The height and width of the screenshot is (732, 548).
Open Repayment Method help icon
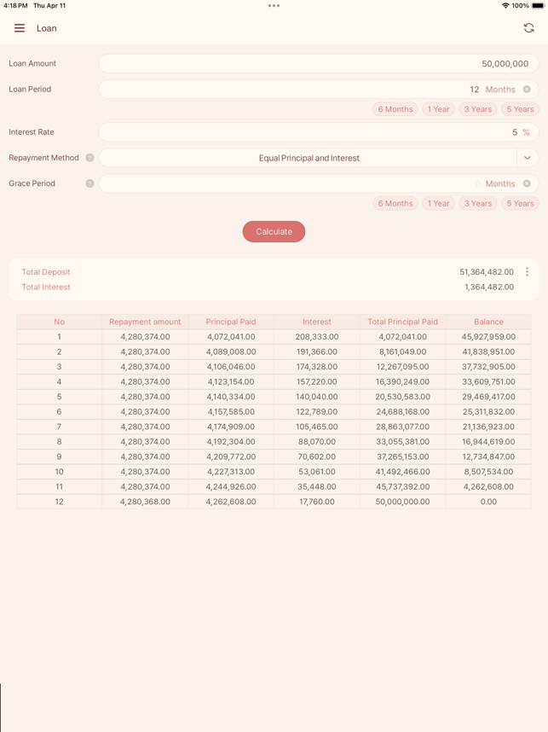click(89, 158)
